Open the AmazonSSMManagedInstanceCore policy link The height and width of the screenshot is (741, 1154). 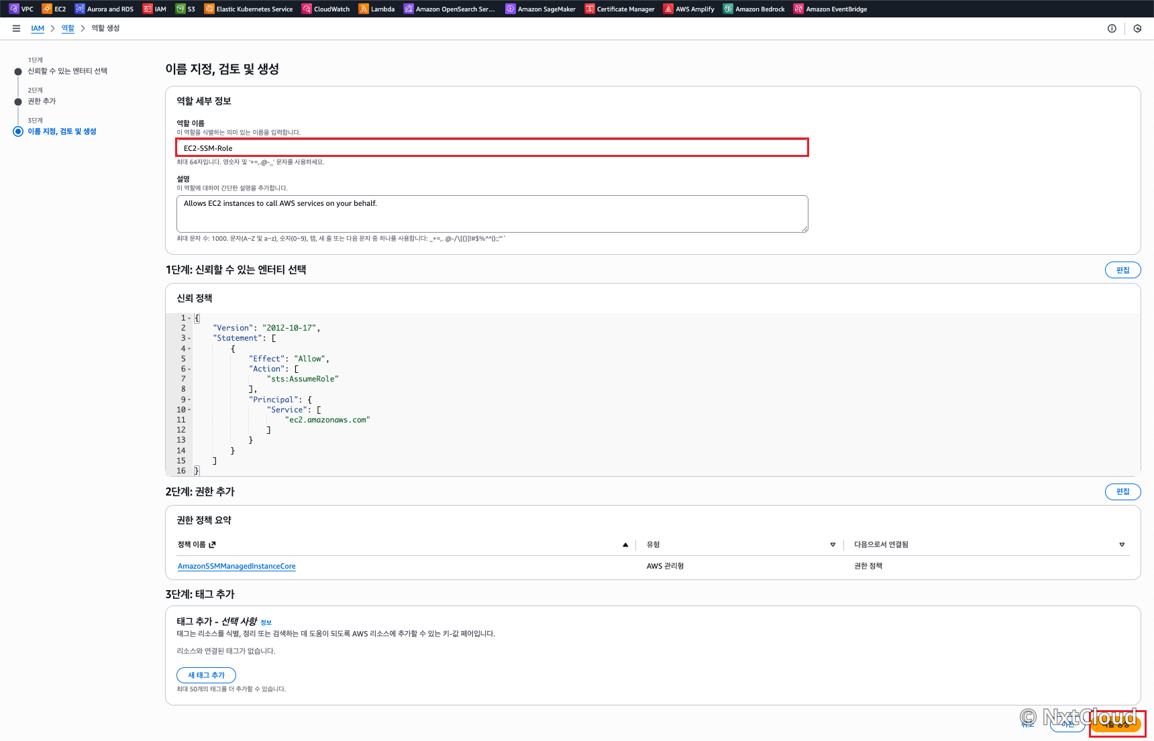click(236, 566)
